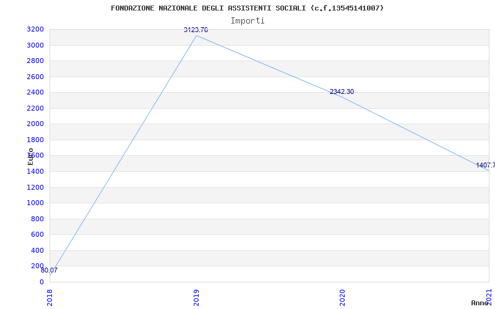Image resolution: width=495 pixels, height=309 pixels.
Task: Click the 2018 x-axis label
Action: coord(49,297)
